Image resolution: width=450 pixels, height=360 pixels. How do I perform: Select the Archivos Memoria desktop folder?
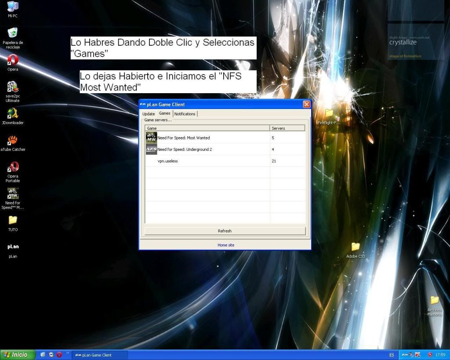tap(435, 306)
